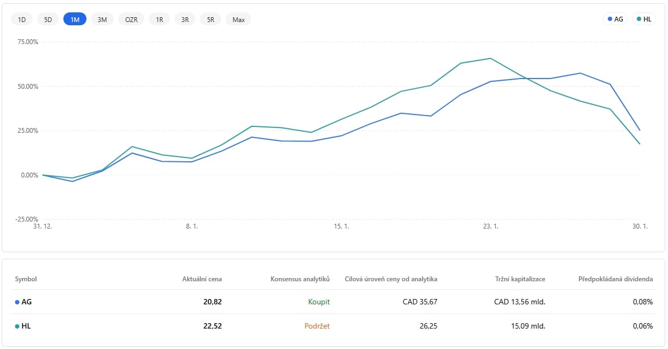Open the AG symbol row
The width and height of the screenshot is (668, 349).
(x=26, y=302)
